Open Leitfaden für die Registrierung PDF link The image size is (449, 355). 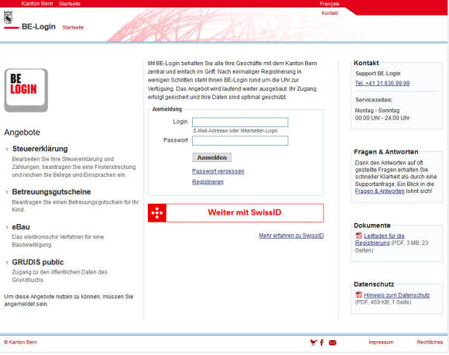[379, 240]
